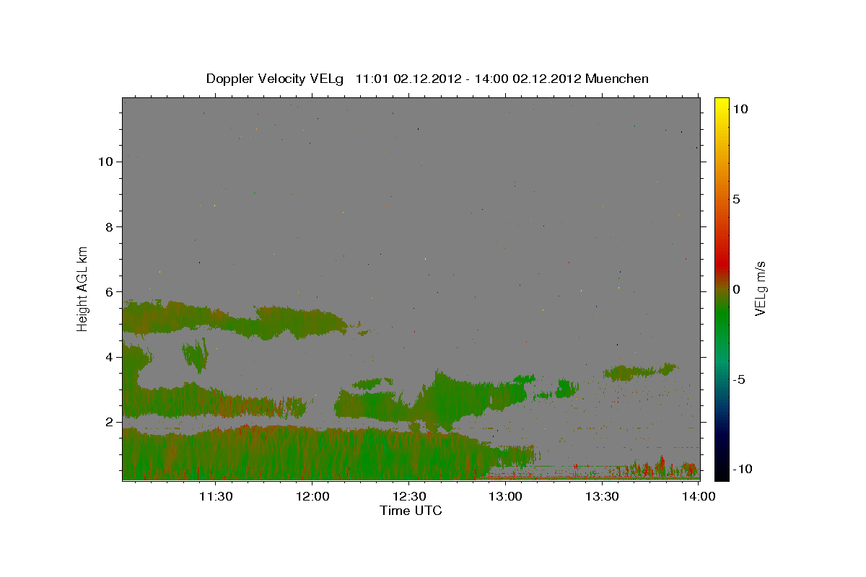Click the yellow top of the colorbar
This screenshot has width=866, height=577.
click(721, 105)
